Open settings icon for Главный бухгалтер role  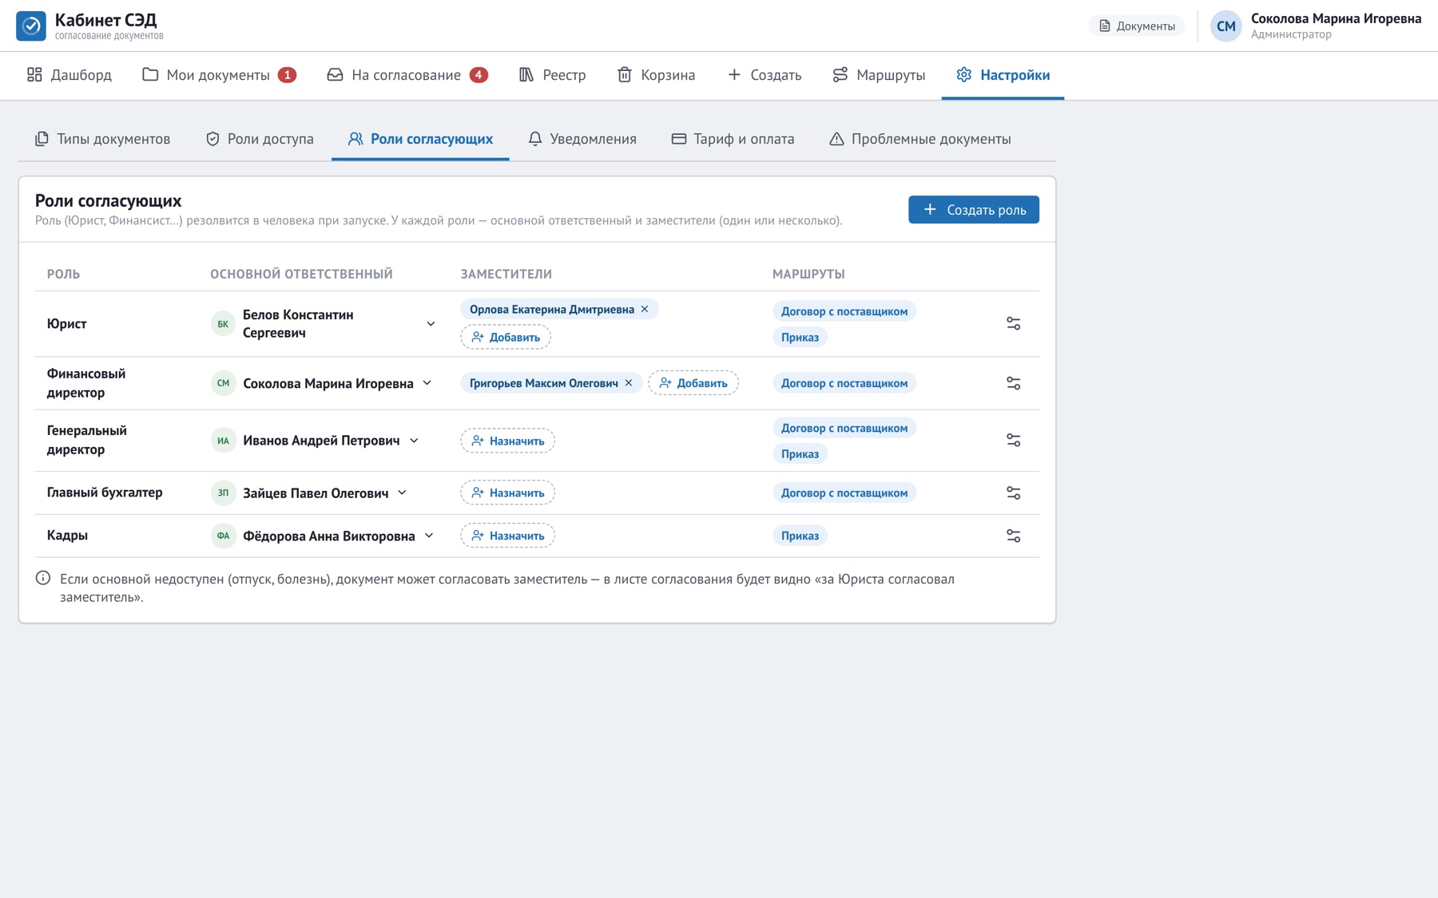1013,493
